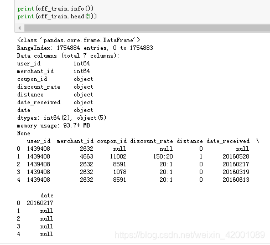The image size is (270, 245).
Task: Click the null discount_rate in row 0
Action: click(166, 149)
